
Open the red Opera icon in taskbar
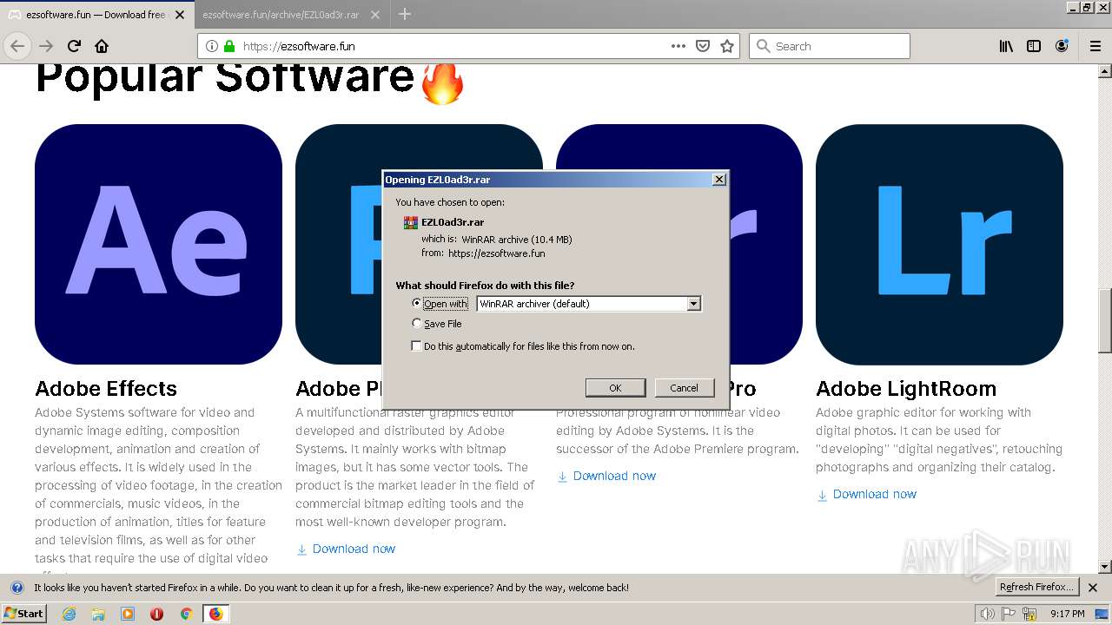coord(156,614)
